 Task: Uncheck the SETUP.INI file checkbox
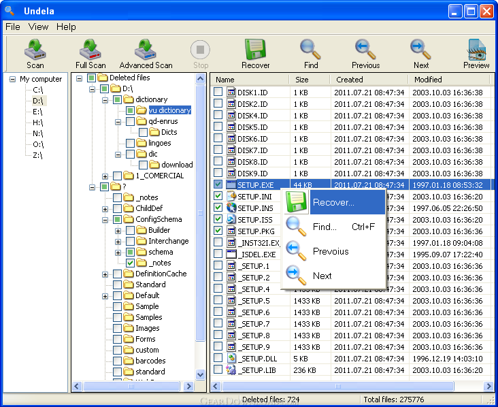point(218,196)
